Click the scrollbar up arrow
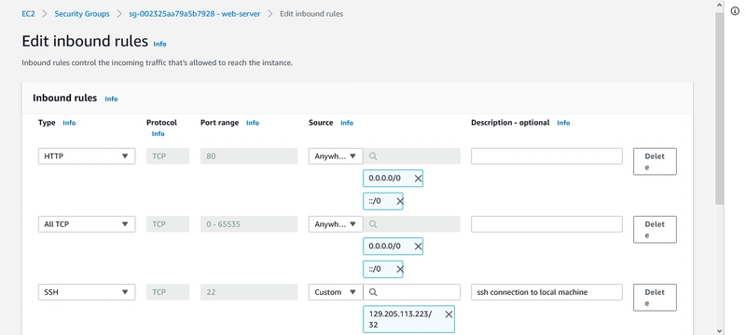The height and width of the screenshot is (335, 746). pos(719,5)
